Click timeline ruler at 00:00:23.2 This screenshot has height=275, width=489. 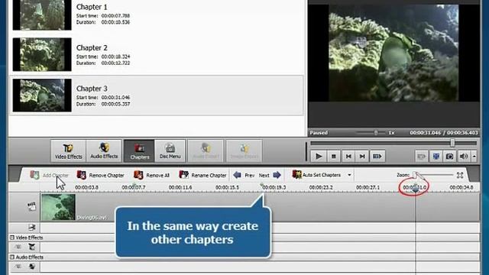click(x=321, y=187)
